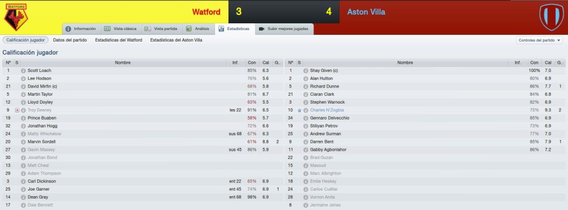Open the Controles del partido dropdown
The height and width of the screenshot is (210, 568).
tap(539, 40)
